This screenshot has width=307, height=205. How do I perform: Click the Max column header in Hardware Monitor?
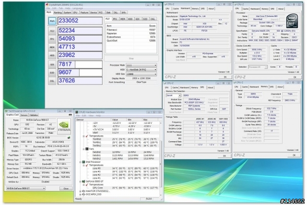pyautogui.click(x=150, y=120)
